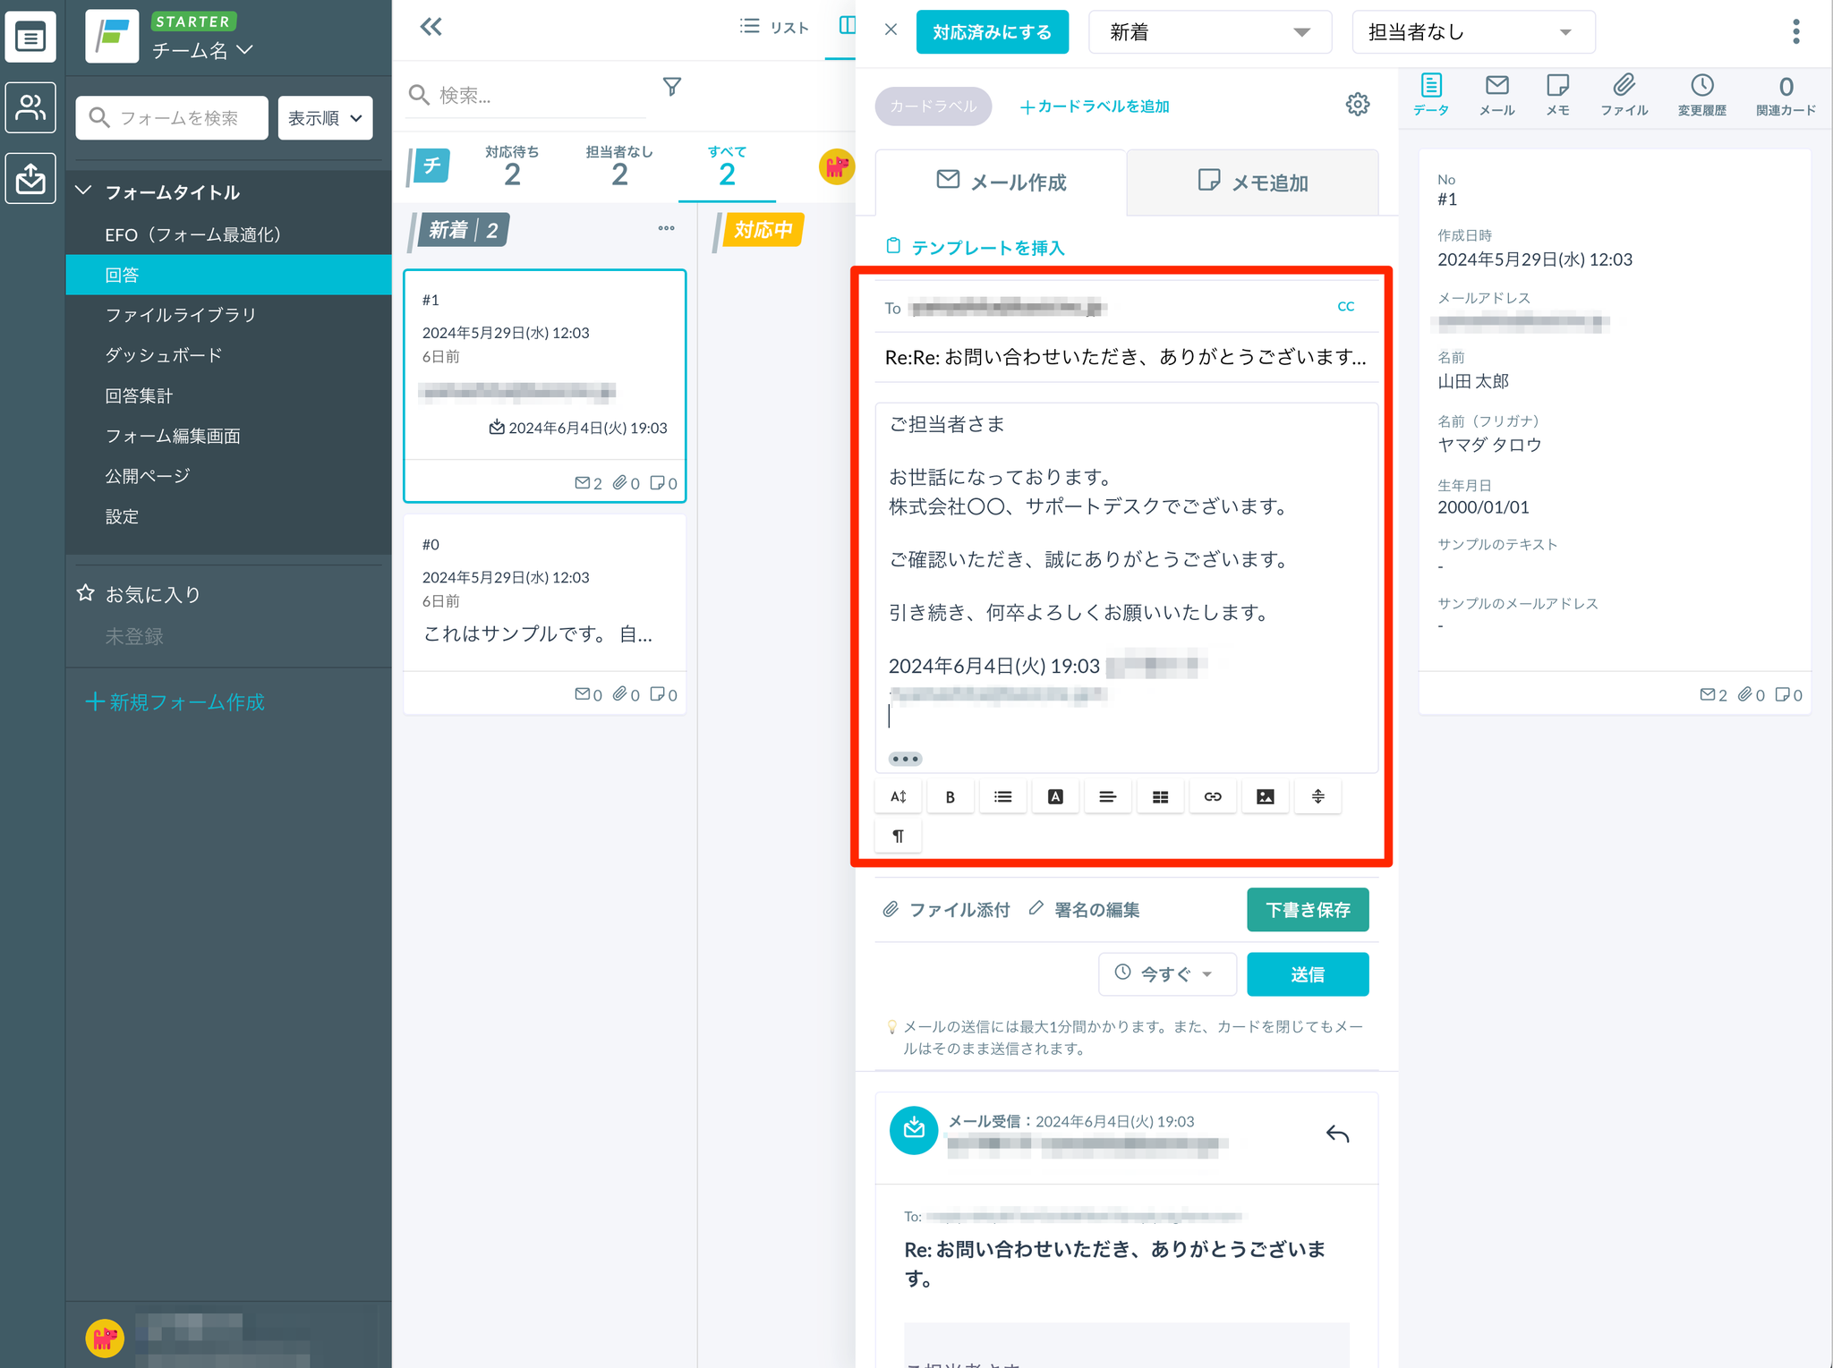Viewport: 1833px width, 1368px height.
Task: Open the table insert icon
Action: click(1160, 796)
